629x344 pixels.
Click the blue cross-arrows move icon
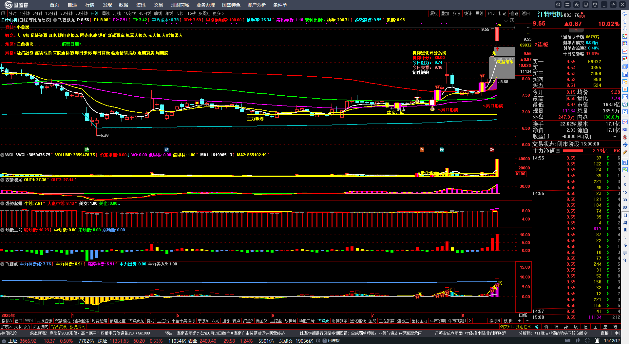(625, 144)
